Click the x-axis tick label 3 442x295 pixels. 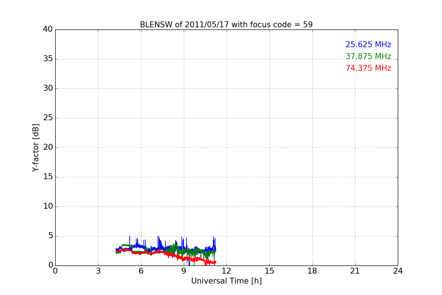click(x=98, y=271)
